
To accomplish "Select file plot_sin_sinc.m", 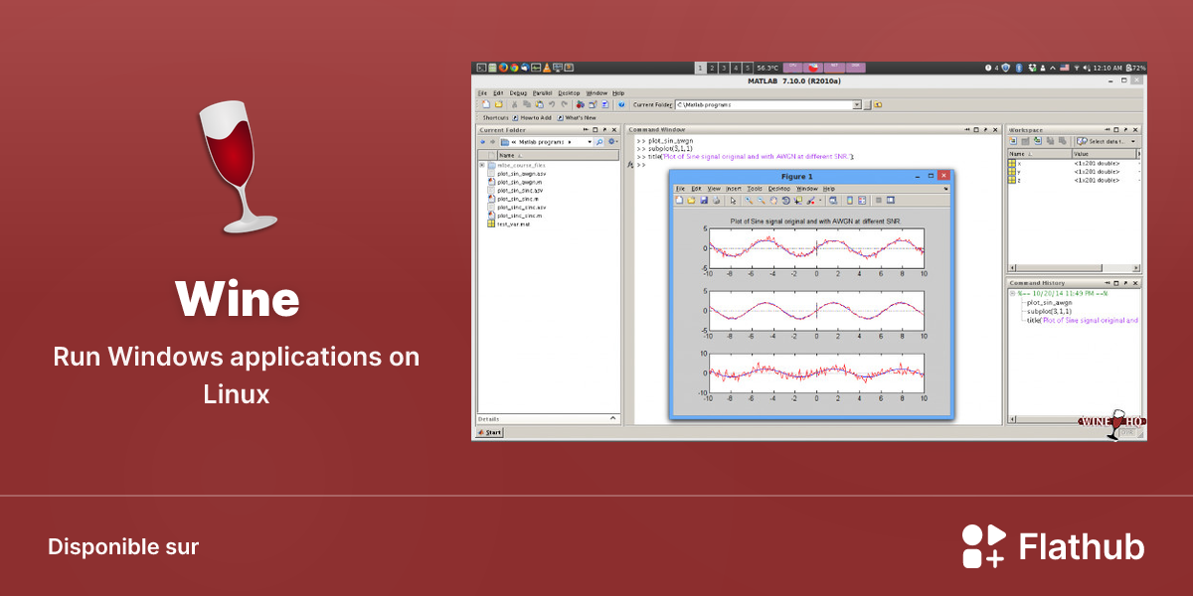I will click(x=514, y=199).
